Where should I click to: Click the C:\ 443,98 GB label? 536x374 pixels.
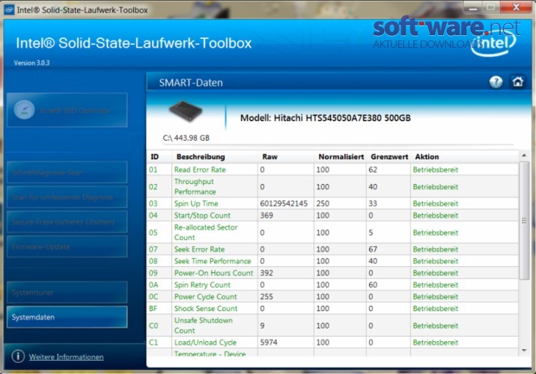point(186,138)
